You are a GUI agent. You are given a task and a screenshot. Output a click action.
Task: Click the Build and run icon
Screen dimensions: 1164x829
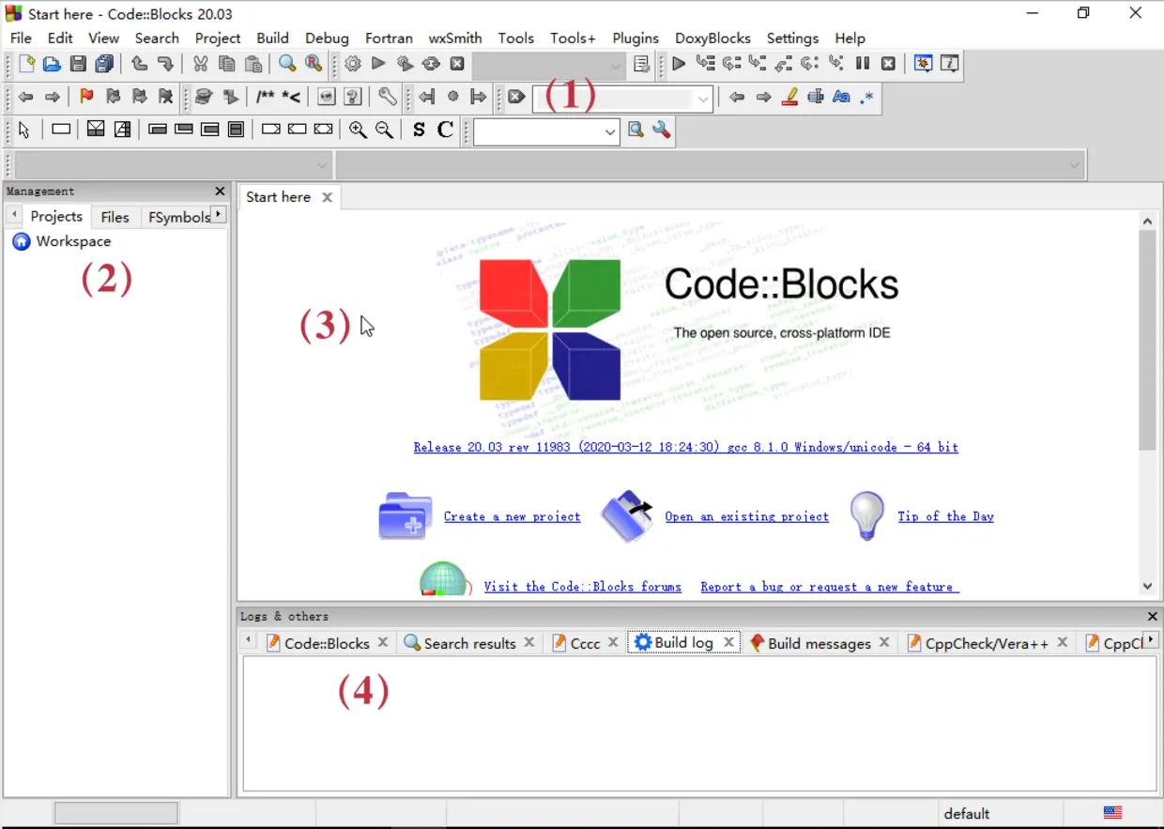[405, 64]
